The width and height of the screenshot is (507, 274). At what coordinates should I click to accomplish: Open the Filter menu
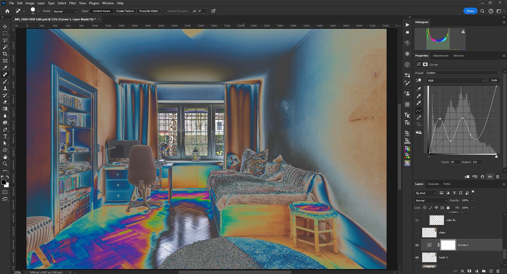pos(72,3)
